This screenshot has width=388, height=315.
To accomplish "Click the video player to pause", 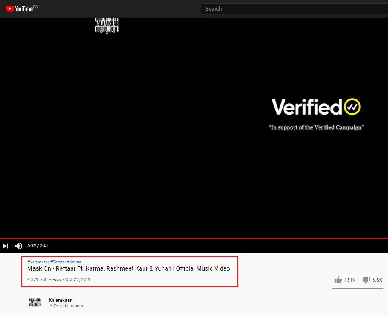I will 194,127.
